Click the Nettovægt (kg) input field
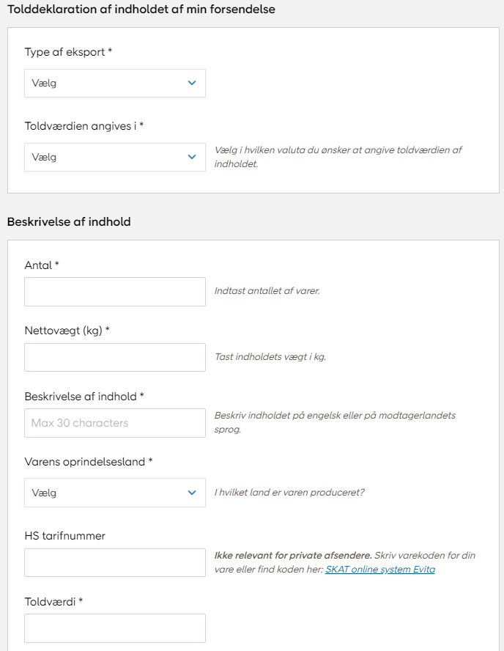The image size is (504, 651). tap(114, 358)
